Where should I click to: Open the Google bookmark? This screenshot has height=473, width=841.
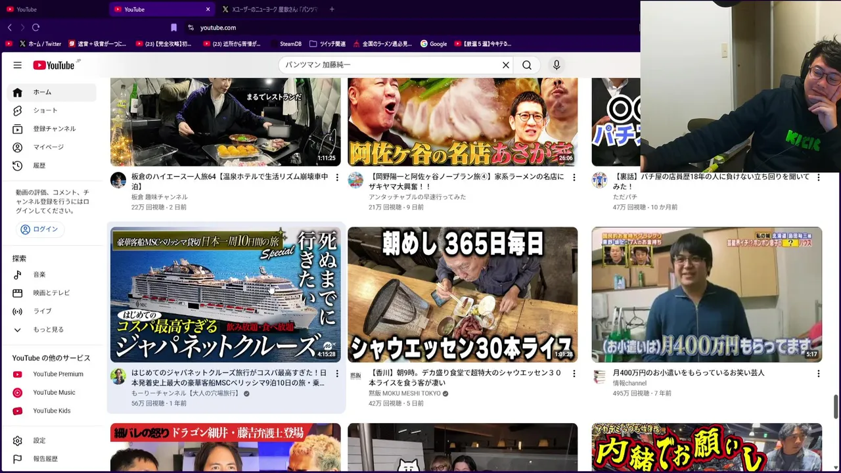tap(434, 44)
